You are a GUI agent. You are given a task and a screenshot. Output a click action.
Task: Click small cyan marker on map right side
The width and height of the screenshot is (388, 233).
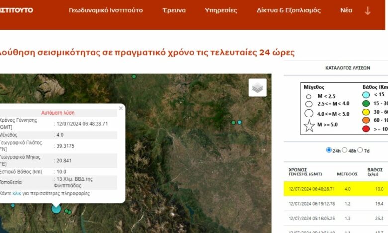[x=240, y=122]
